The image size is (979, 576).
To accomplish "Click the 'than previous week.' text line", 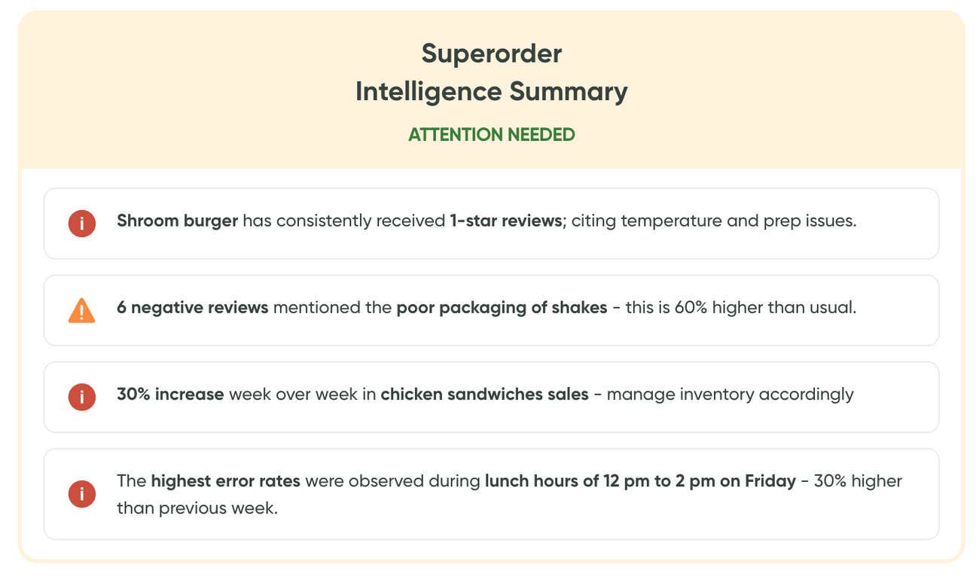I will (x=197, y=508).
